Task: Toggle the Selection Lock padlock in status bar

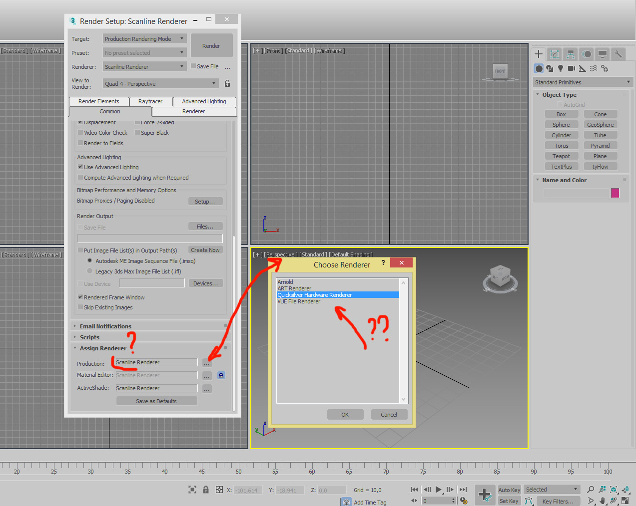Action: [x=206, y=490]
